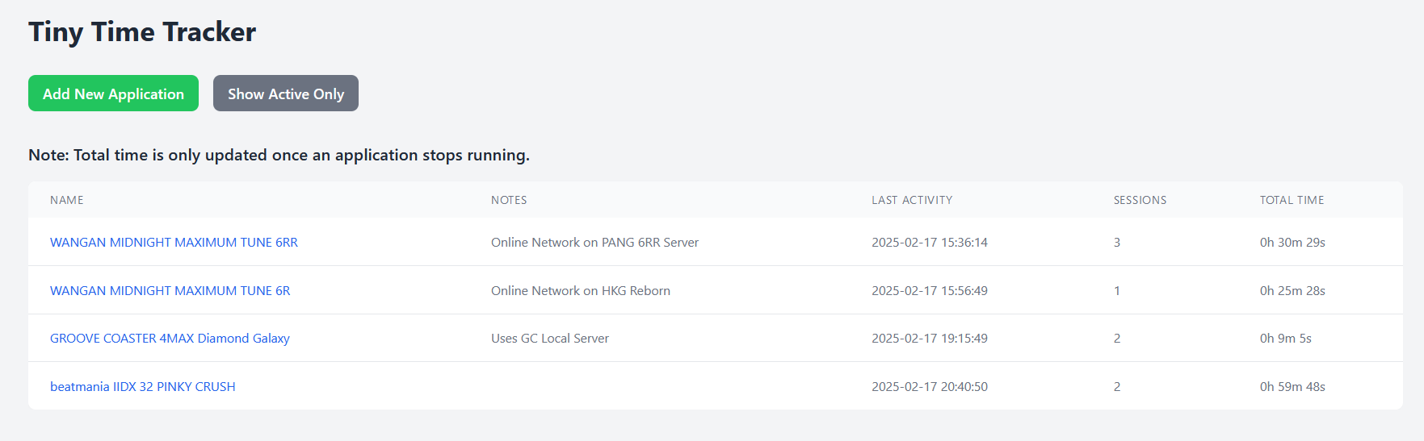Open WANGAN MIDNIGHT MAXIMUM TUNE 6R link
Image resolution: width=1424 pixels, height=441 pixels.
(x=170, y=290)
